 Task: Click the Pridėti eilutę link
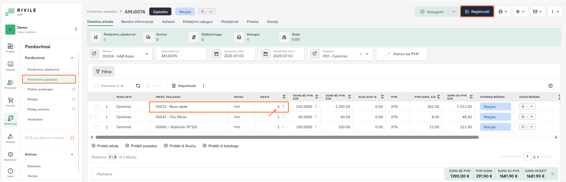105,146
